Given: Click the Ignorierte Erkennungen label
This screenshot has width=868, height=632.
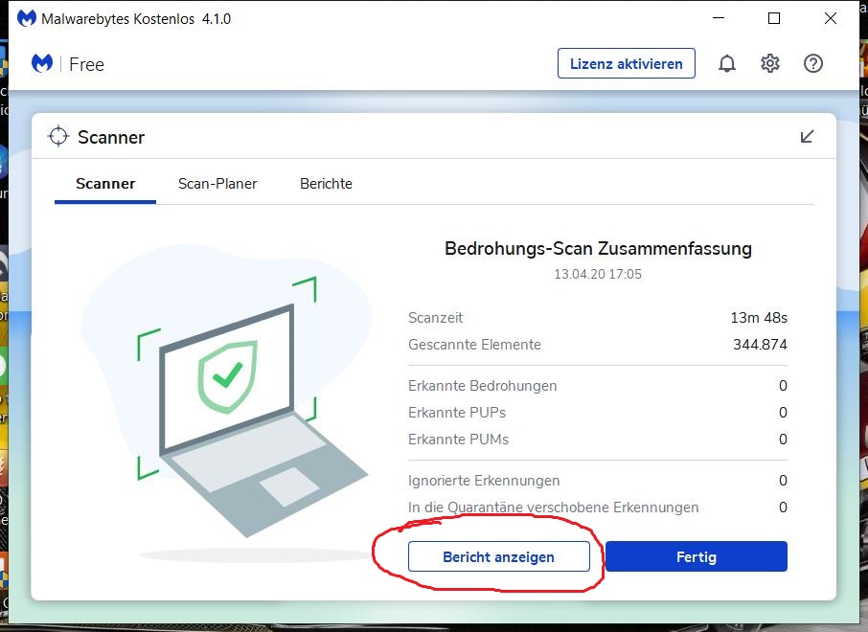Looking at the screenshot, I should coord(484,481).
